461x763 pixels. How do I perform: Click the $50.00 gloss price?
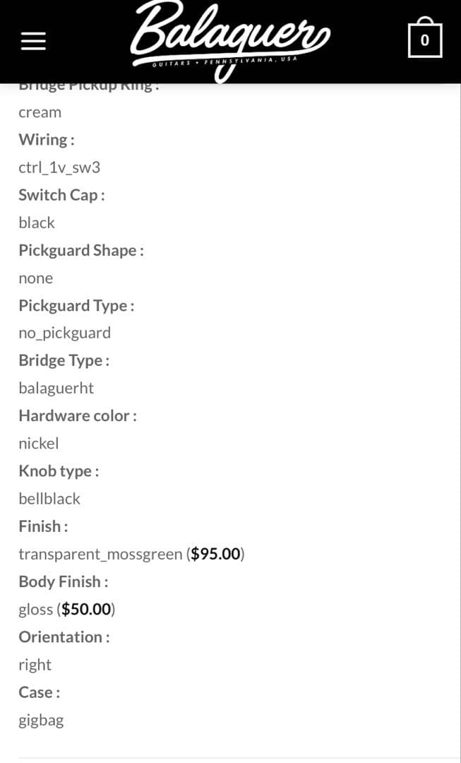(x=86, y=609)
